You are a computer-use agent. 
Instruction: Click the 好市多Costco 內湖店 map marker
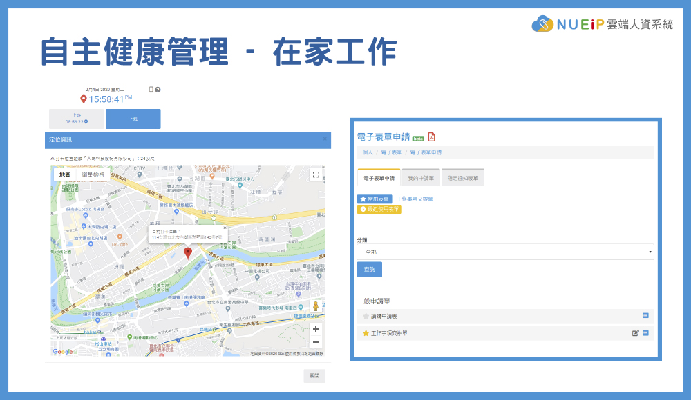click(85, 216)
